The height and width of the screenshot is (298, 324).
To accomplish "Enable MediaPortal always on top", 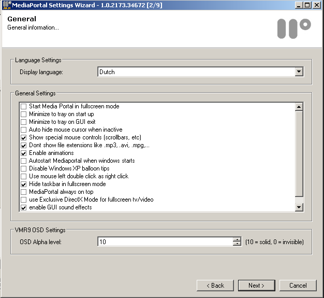I will pyautogui.click(x=24, y=192).
